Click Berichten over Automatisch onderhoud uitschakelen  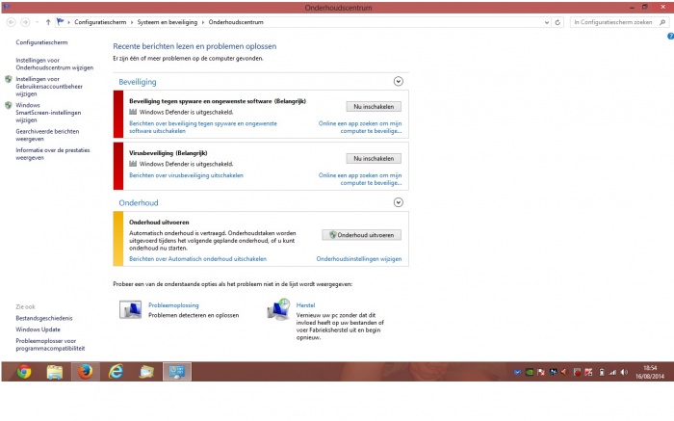click(x=197, y=259)
